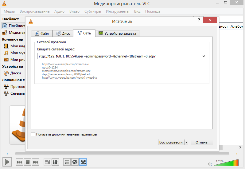Select the Сеть tab
Screen dimensions: 245x169
click(84, 33)
